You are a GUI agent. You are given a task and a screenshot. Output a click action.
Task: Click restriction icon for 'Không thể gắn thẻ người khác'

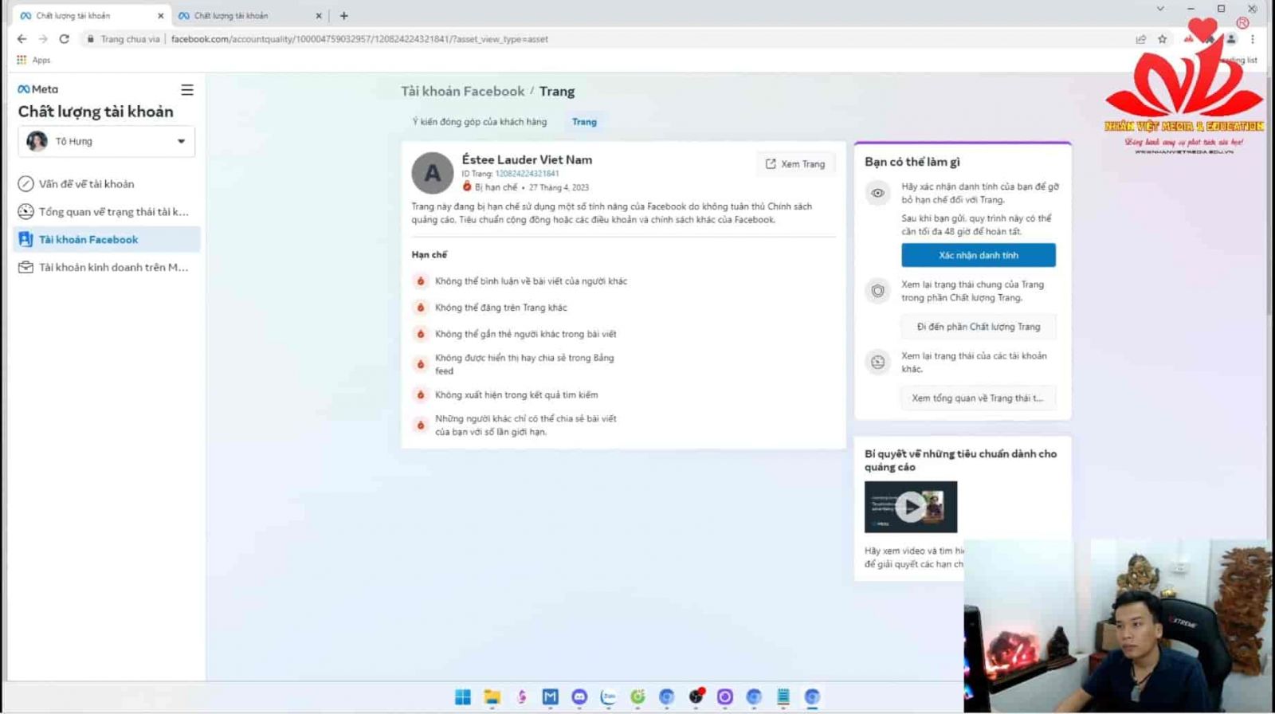click(420, 334)
